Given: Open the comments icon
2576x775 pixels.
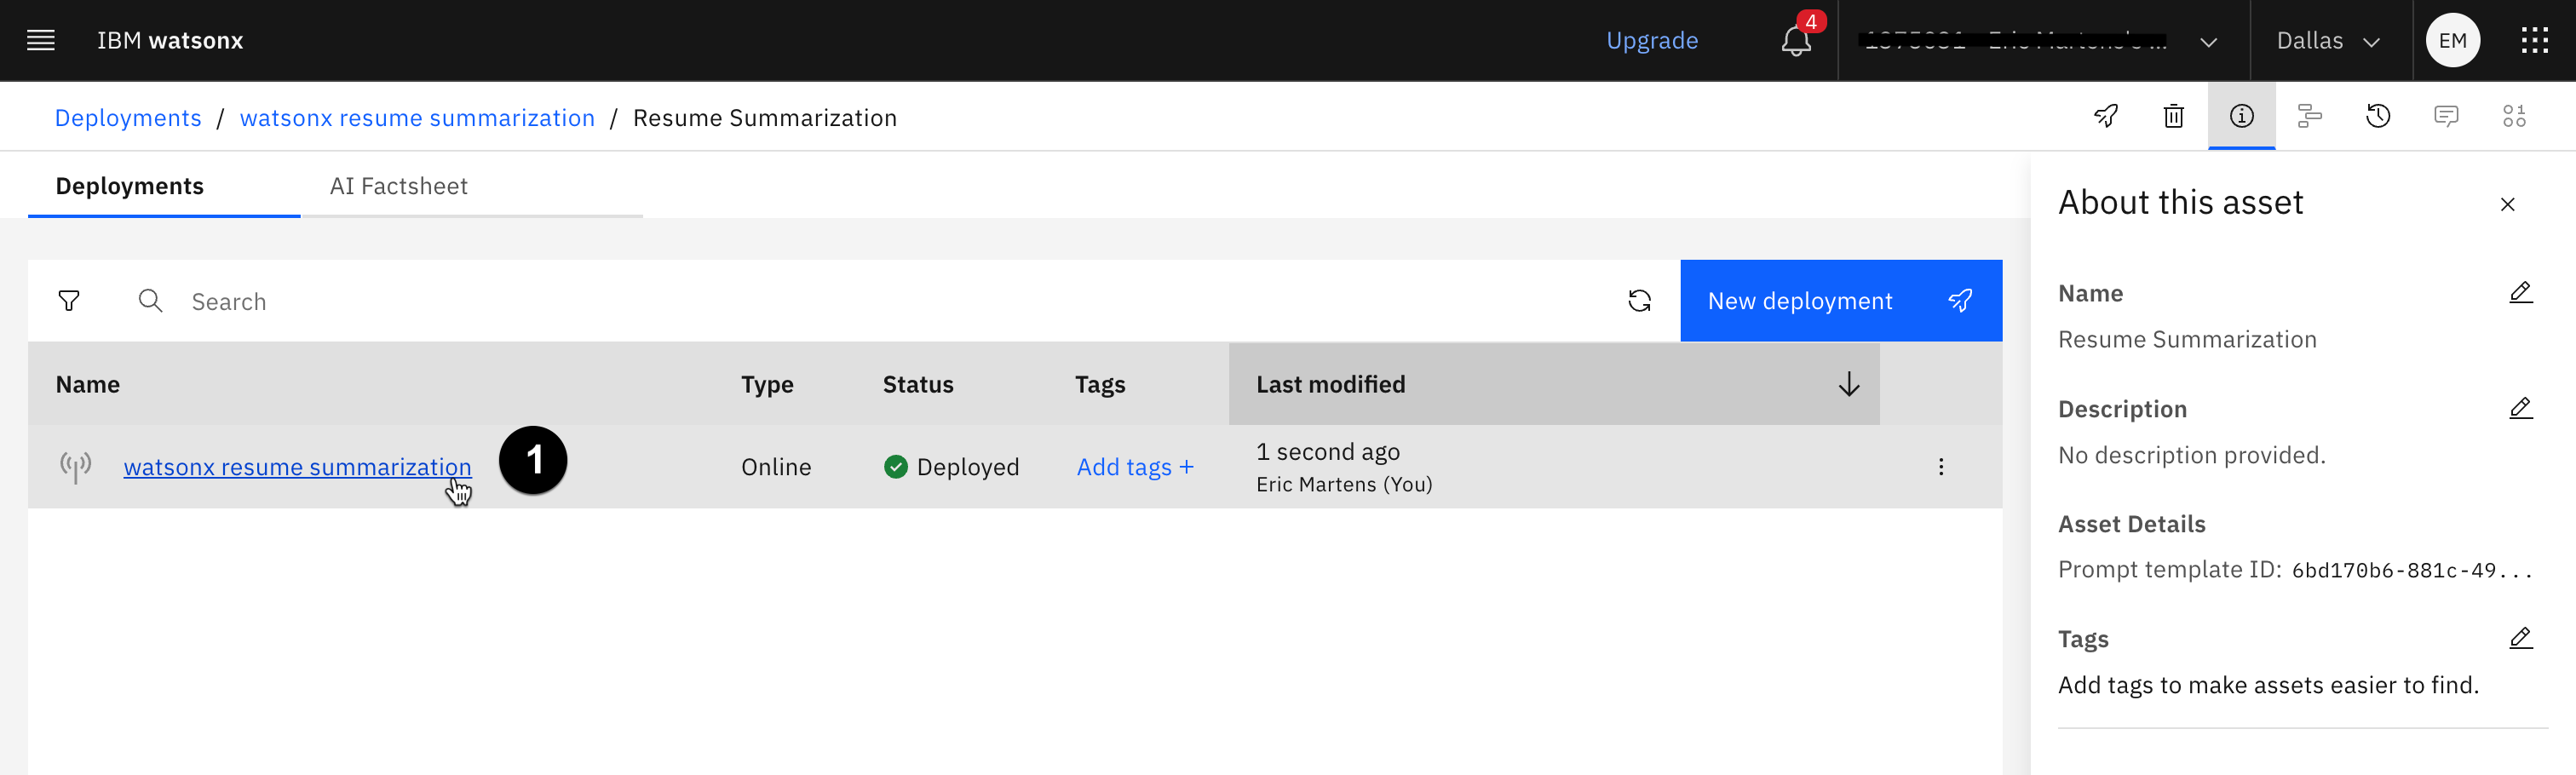Looking at the screenshot, I should coord(2446,117).
